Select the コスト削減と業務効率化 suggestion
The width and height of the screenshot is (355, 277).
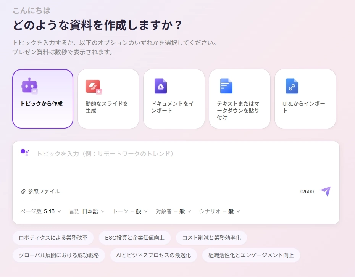[x=211, y=238]
